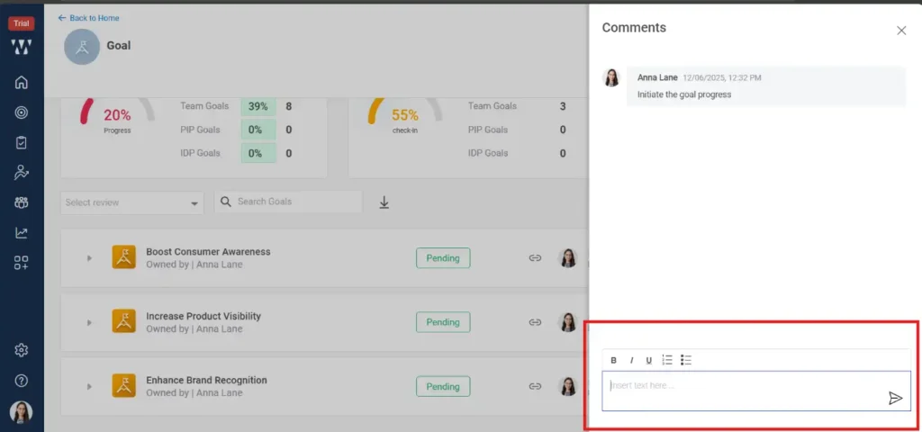Open the Enhance Brand Recognition title
This screenshot has width=922, height=432.
click(x=206, y=381)
